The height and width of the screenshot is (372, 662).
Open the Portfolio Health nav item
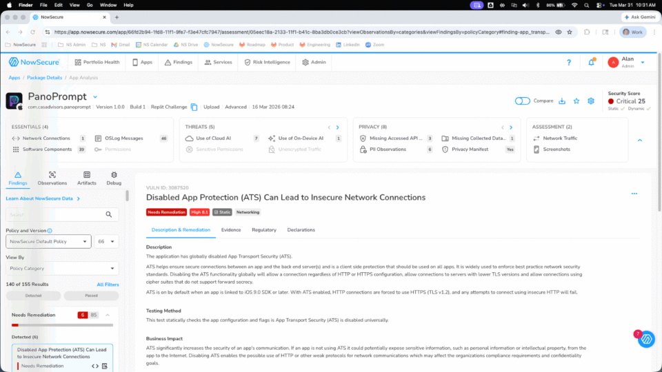[97, 63]
